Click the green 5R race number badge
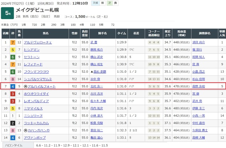Image resolution: width=226 pixels, height=148 pixels. (7, 13)
